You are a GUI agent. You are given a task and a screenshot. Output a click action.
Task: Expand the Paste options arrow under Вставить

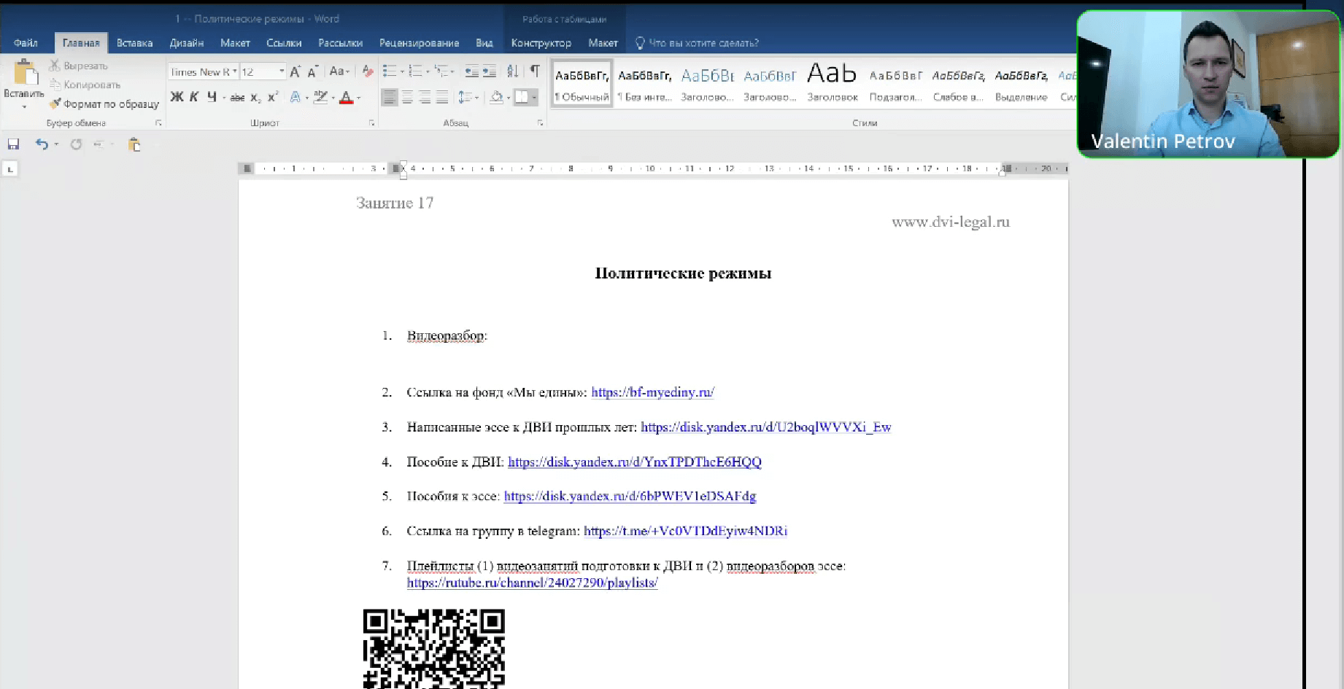(x=24, y=106)
